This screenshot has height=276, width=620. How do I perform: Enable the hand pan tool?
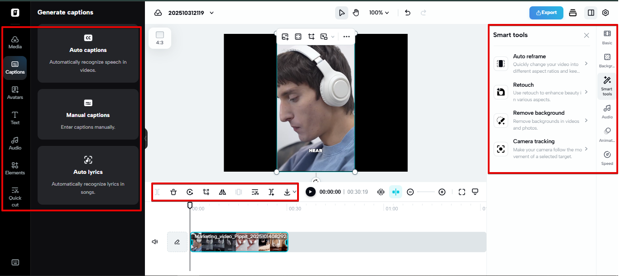[356, 13]
